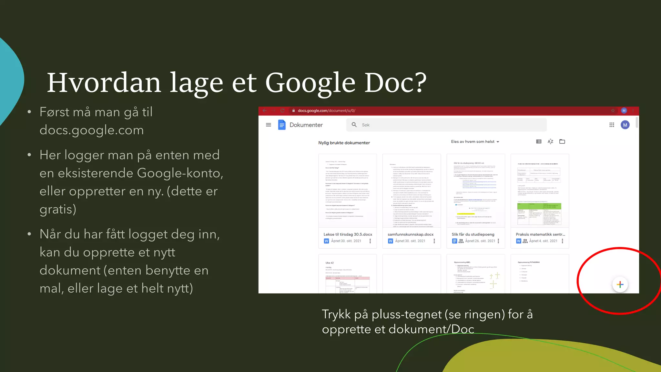Open more options for 'Lekse til tirsdag 30.5.docx'
The width and height of the screenshot is (661, 372).
(370, 241)
